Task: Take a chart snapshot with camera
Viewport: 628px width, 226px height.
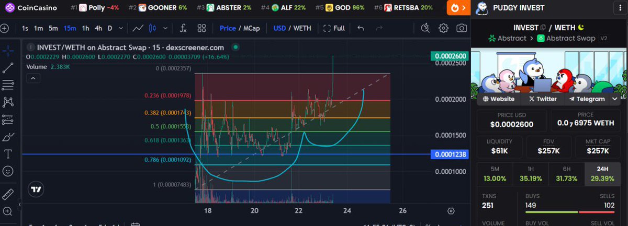Action: (462, 28)
